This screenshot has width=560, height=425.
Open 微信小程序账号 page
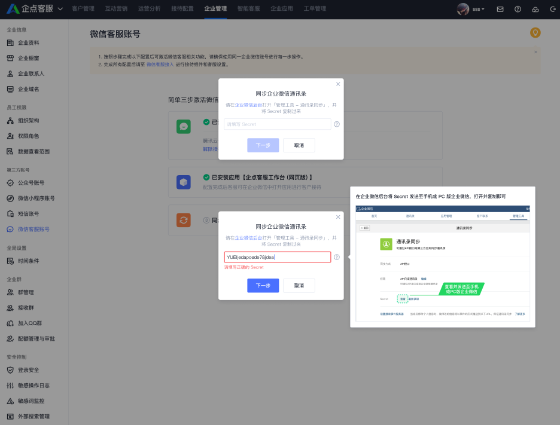[x=36, y=198]
